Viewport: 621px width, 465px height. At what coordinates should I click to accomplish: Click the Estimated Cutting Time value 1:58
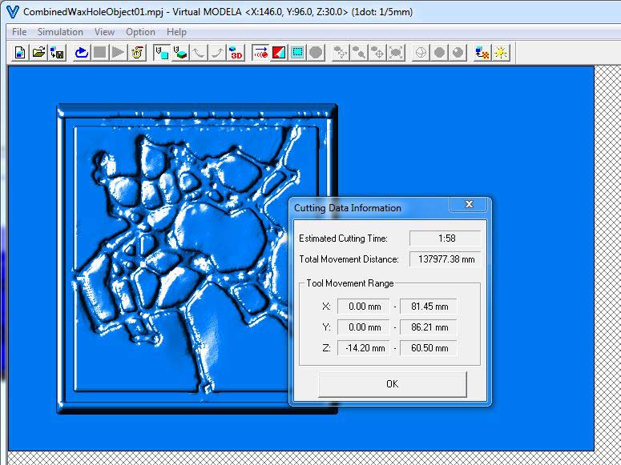(446, 239)
